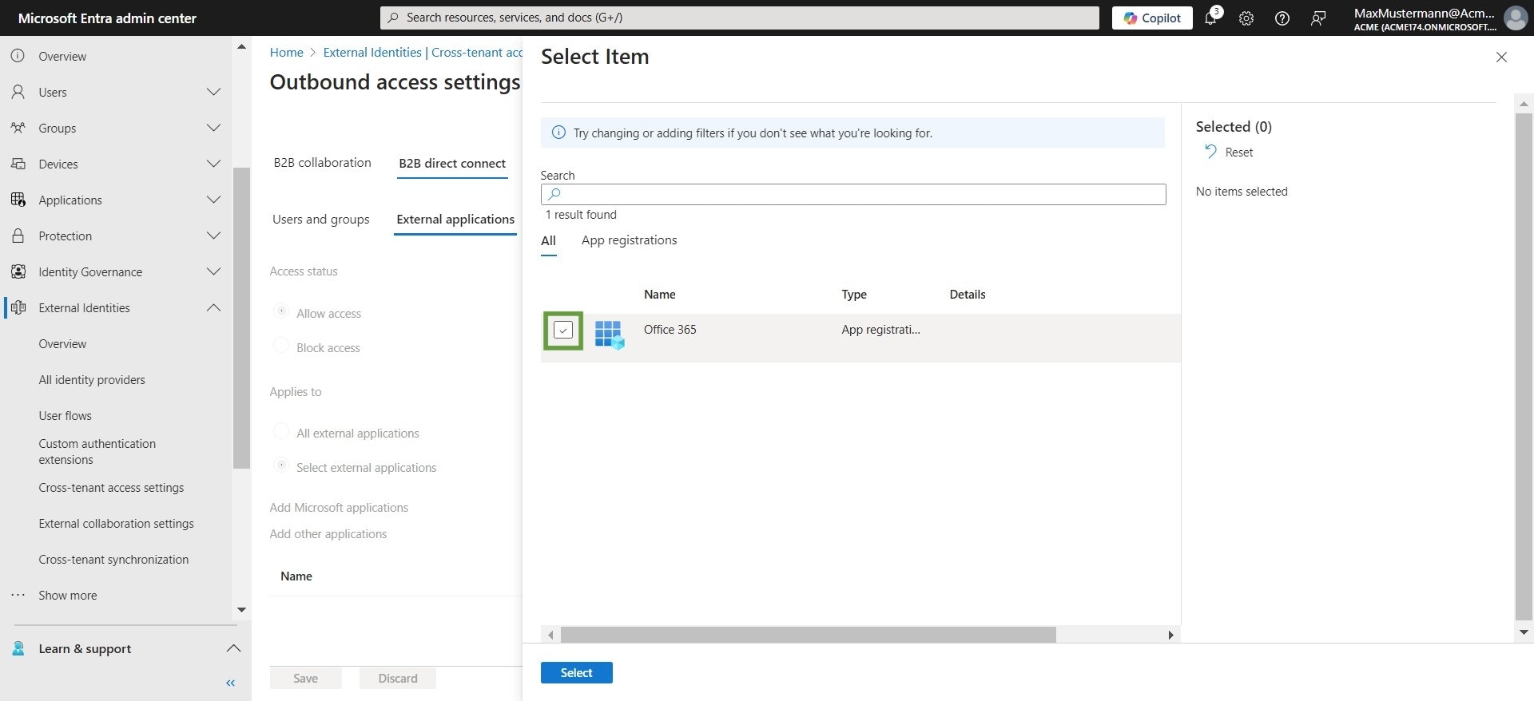Click the magnifier icon in Search field
The image size is (1534, 701).
[x=554, y=194]
